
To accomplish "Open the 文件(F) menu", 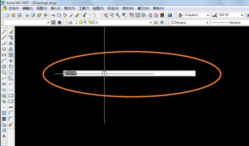I will (14, 8).
